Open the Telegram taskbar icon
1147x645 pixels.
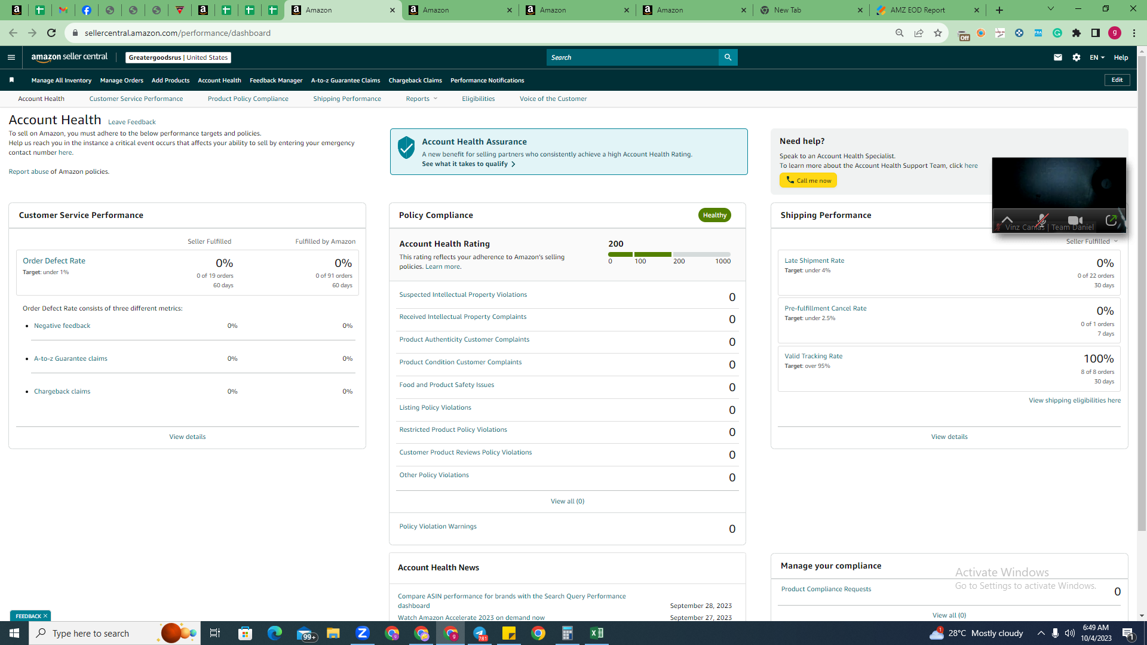(x=480, y=633)
